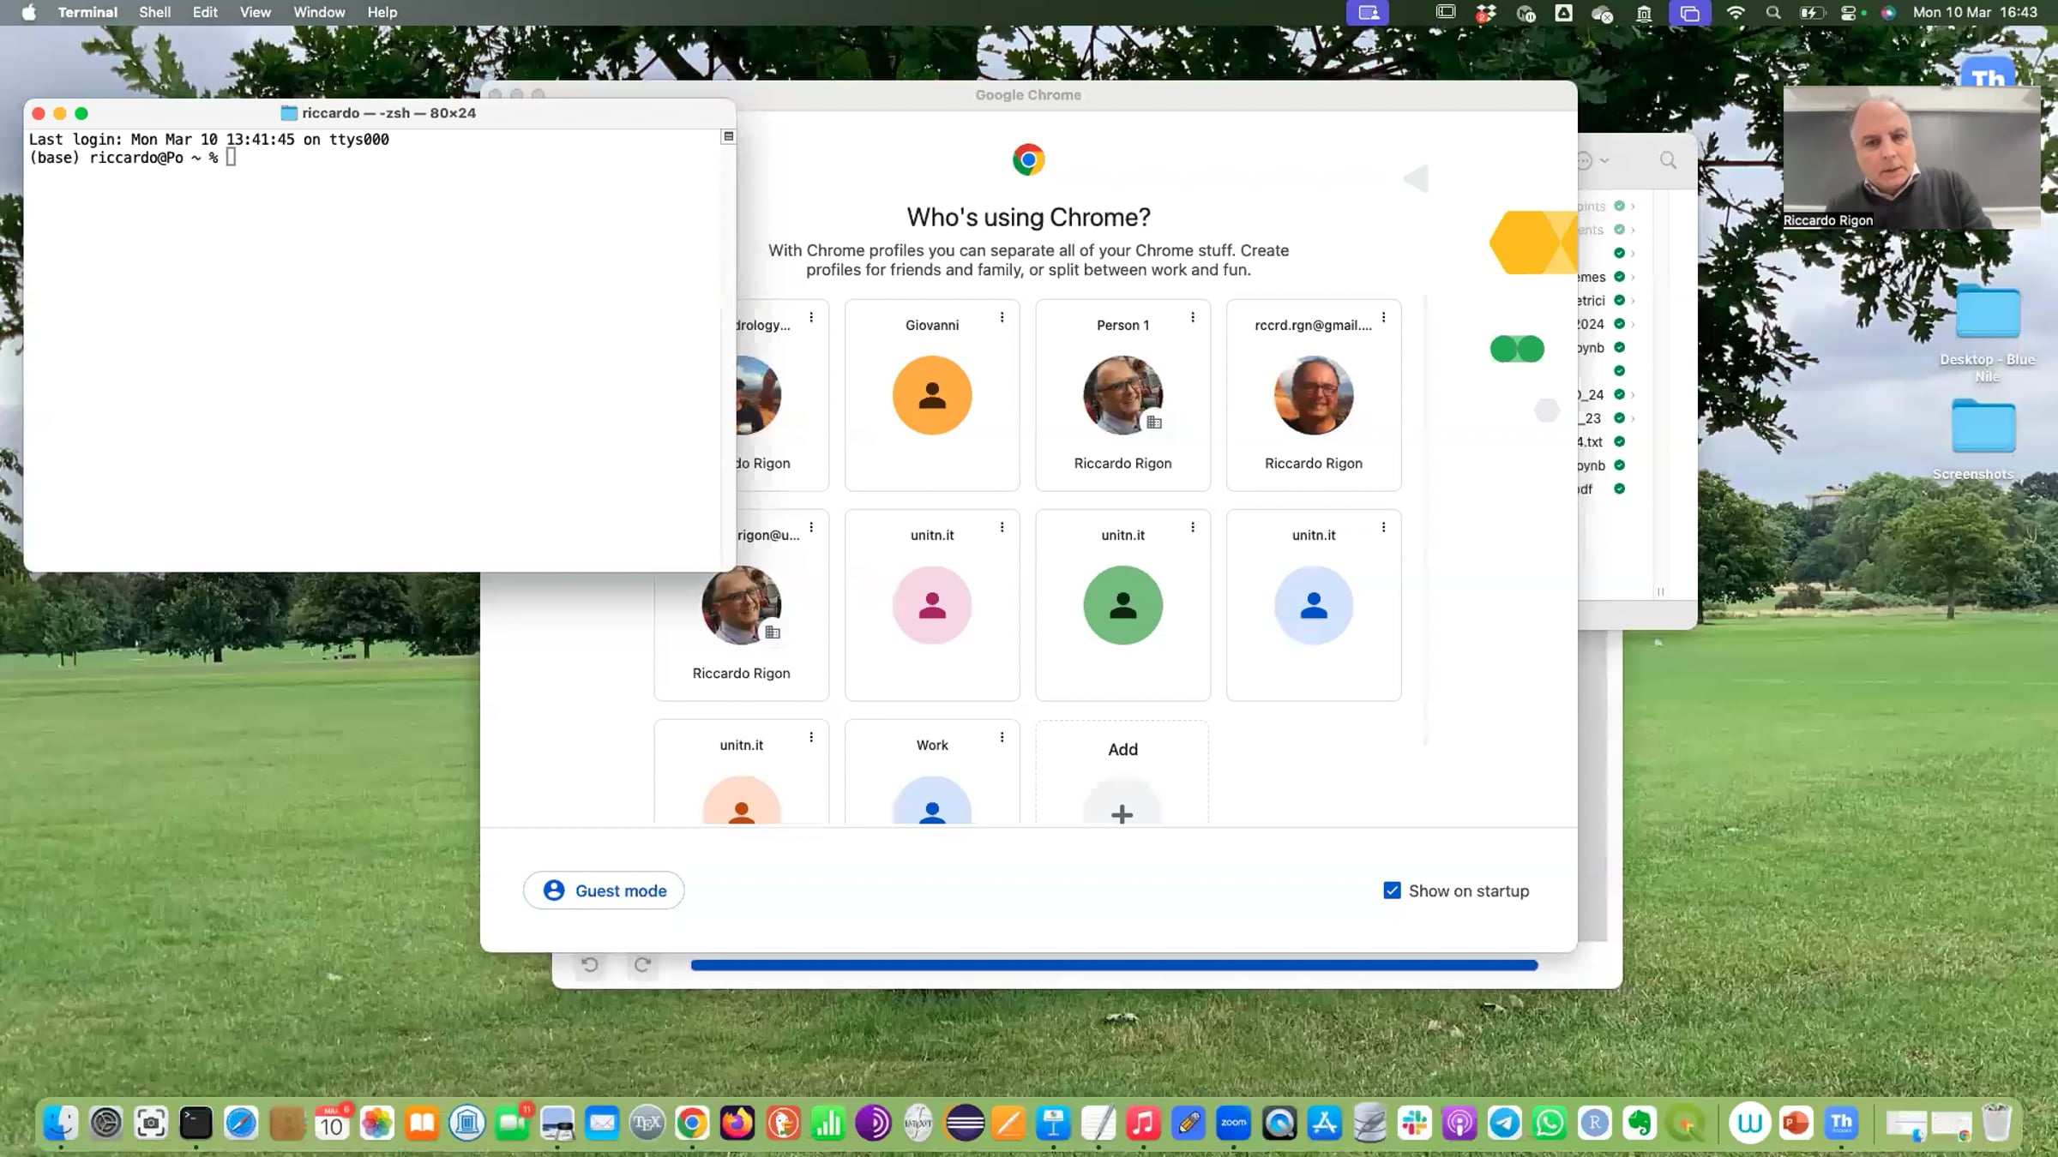Choose the rccrd.rgn@gmail Chrome profile
2058x1157 pixels.
click(x=1314, y=395)
